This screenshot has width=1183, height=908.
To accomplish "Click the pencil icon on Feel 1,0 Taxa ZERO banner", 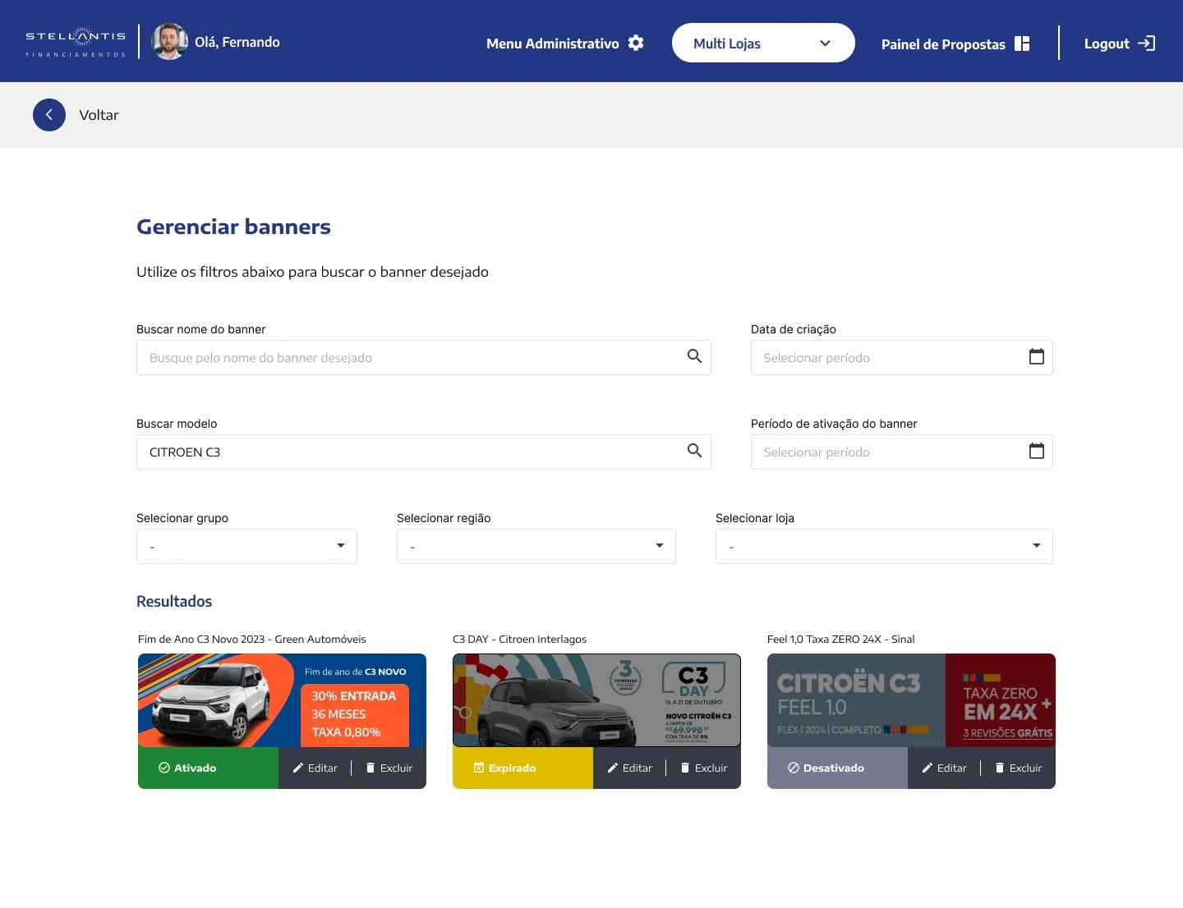I will click(x=928, y=768).
